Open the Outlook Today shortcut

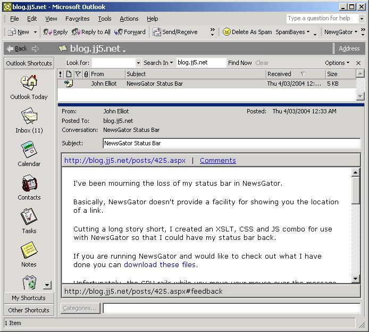29,87
